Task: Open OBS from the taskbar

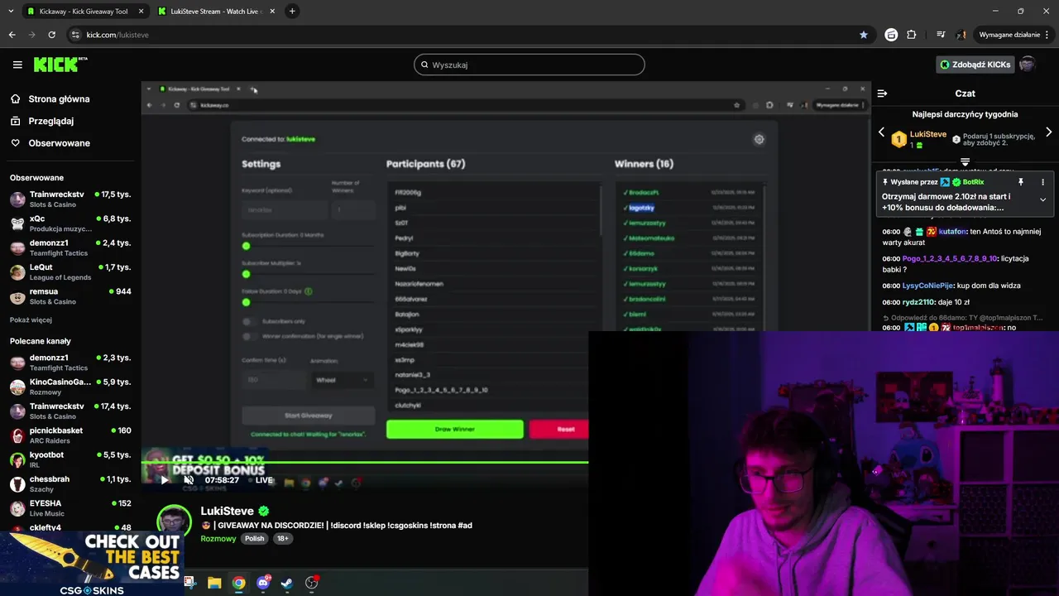Action: click(312, 583)
